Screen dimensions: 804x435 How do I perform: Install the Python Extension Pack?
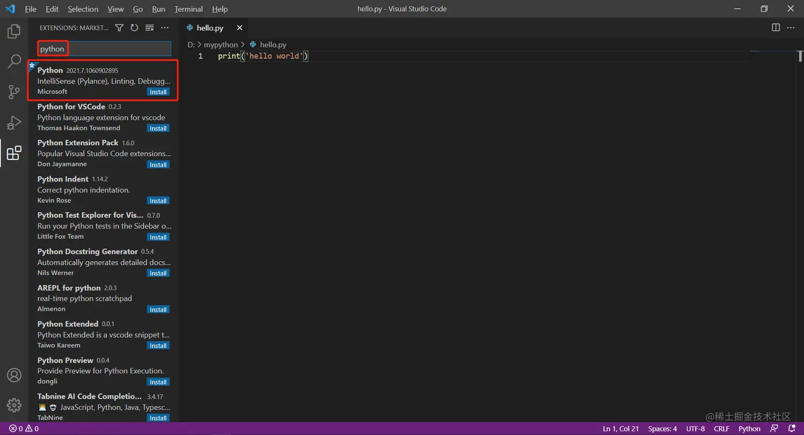[158, 164]
